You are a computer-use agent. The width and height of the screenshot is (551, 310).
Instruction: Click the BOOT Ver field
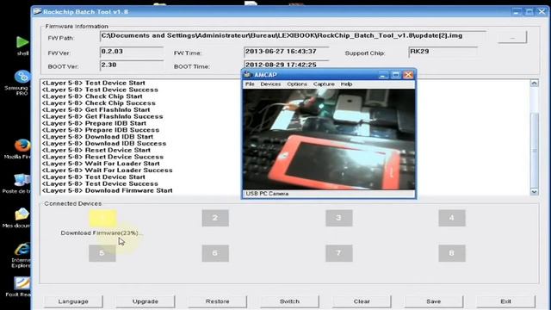132,65
